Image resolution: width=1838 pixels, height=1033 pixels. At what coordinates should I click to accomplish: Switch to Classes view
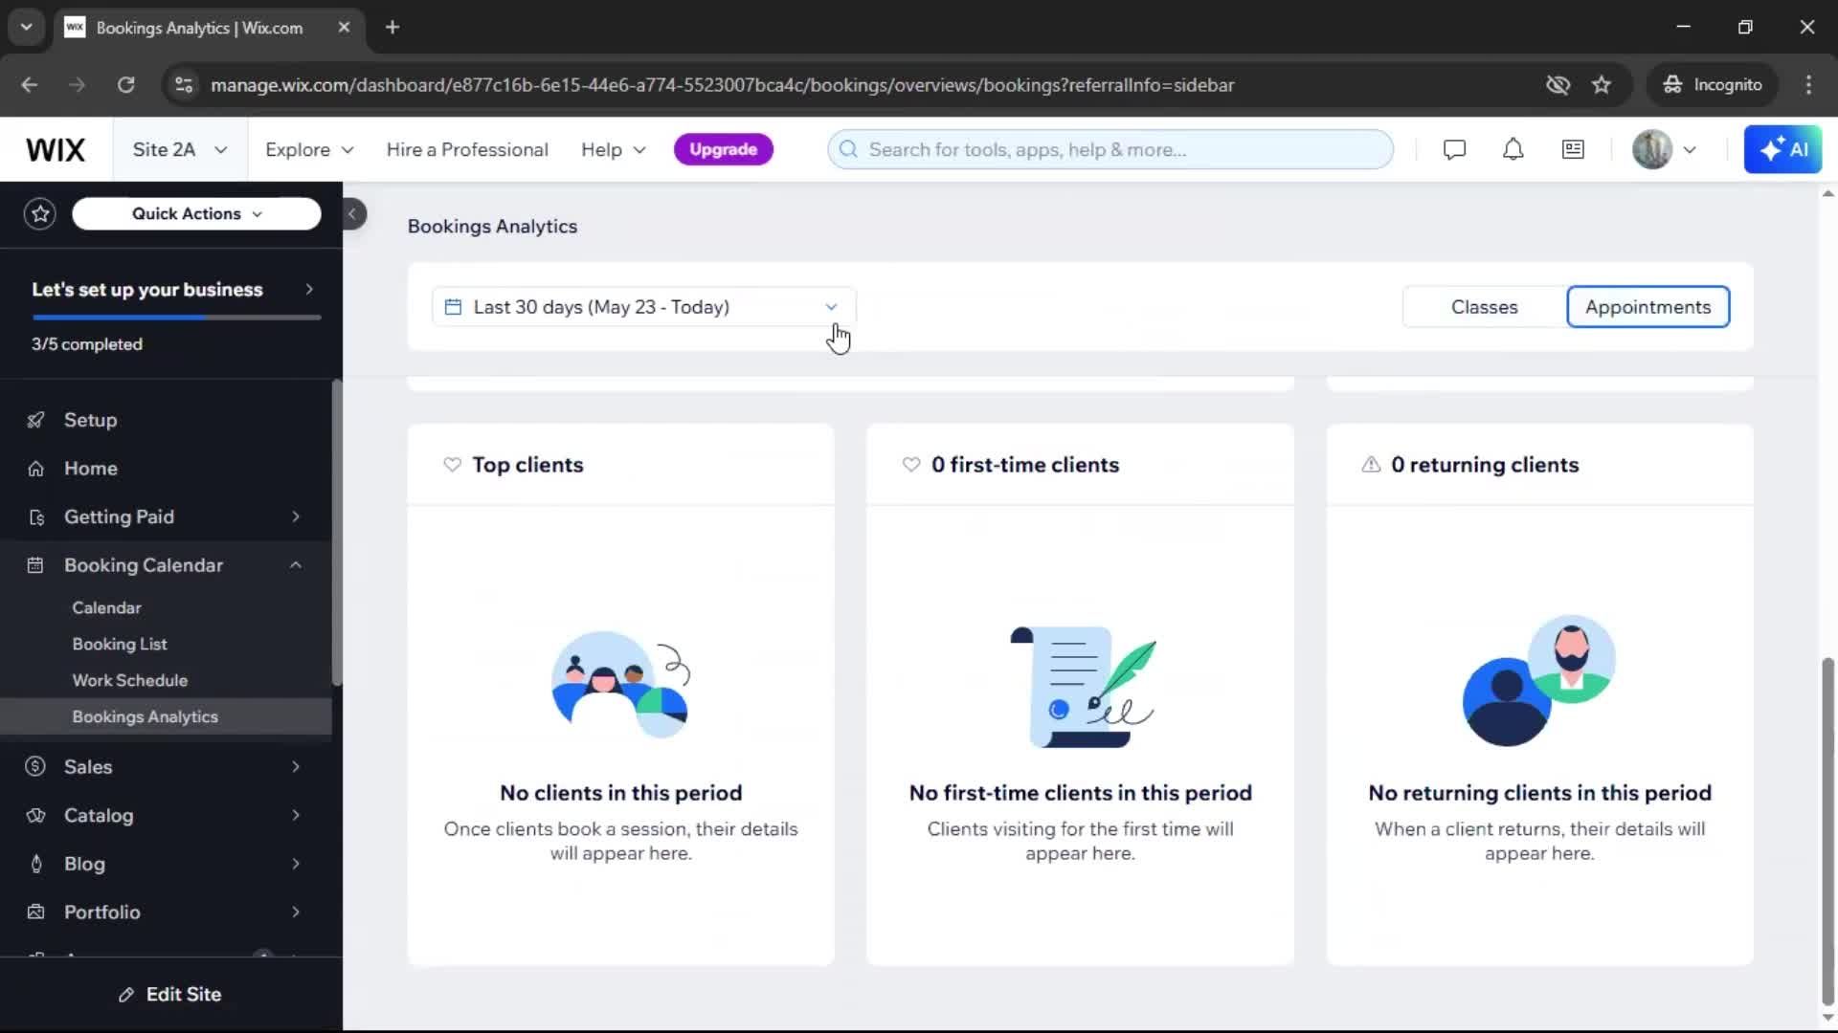[1485, 307]
